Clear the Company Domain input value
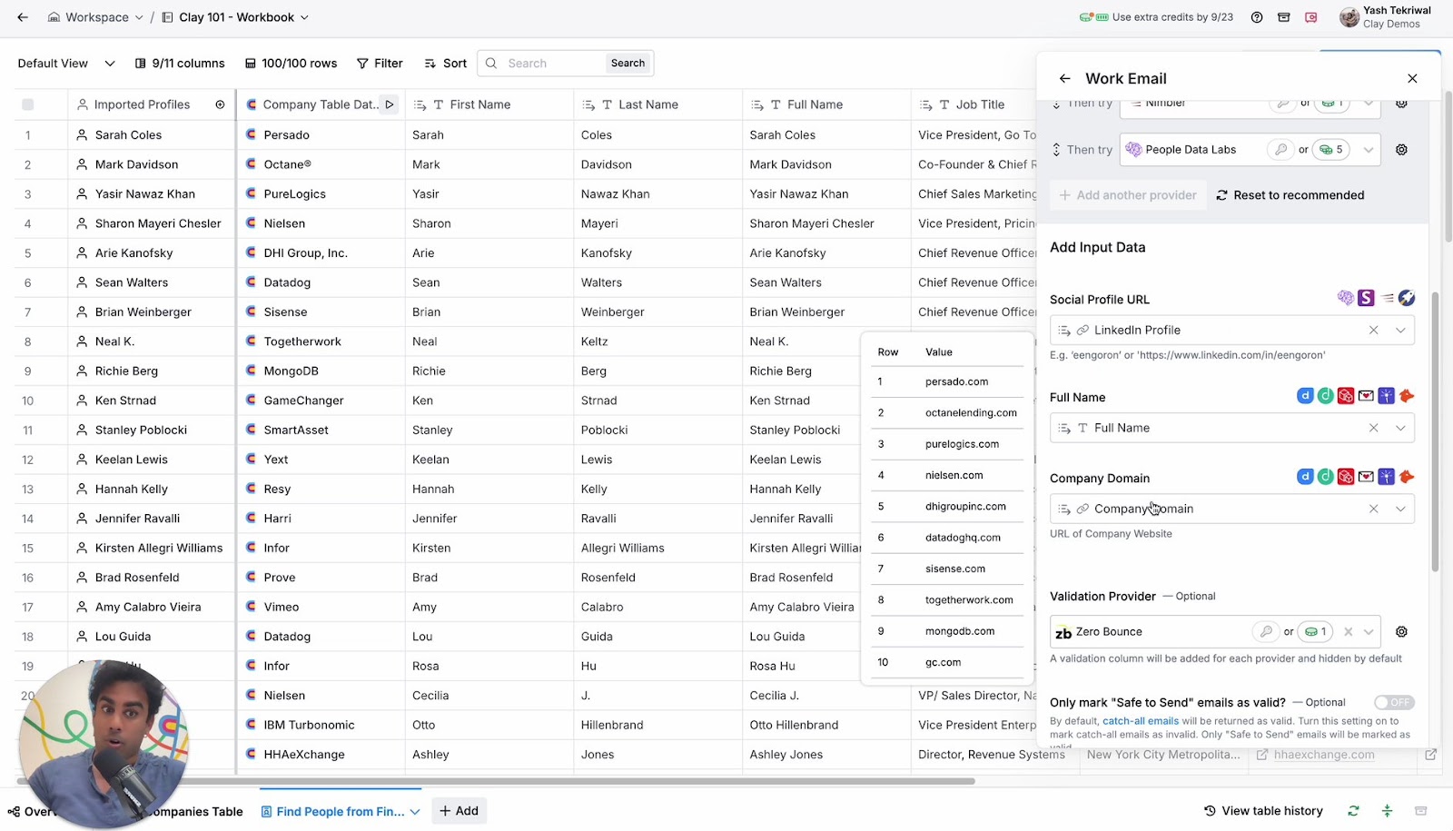The height and width of the screenshot is (831, 1453). 1374,509
